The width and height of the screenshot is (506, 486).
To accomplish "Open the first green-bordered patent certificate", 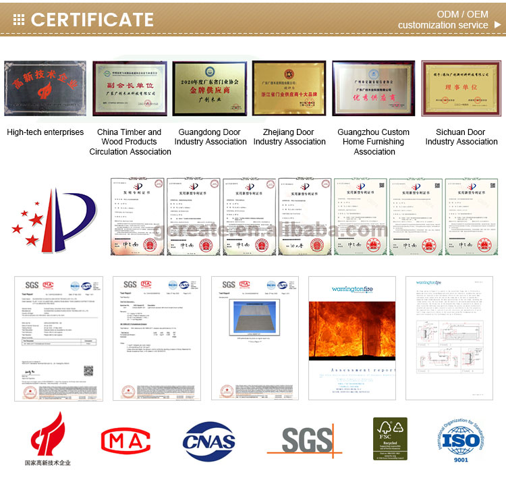I will pyautogui.click(x=360, y=217).
